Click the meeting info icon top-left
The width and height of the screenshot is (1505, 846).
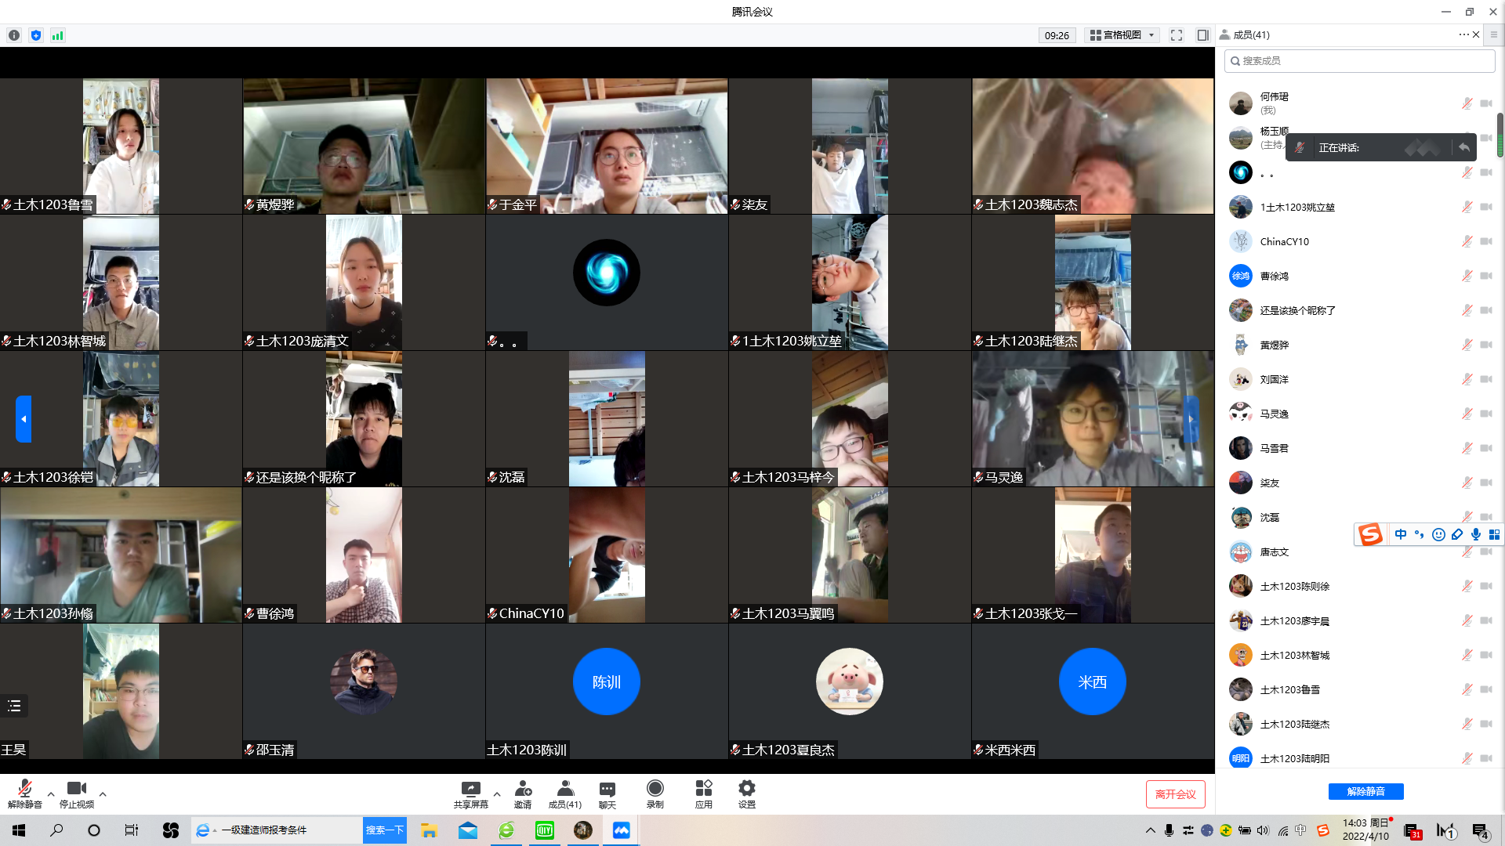pos(14,35)
